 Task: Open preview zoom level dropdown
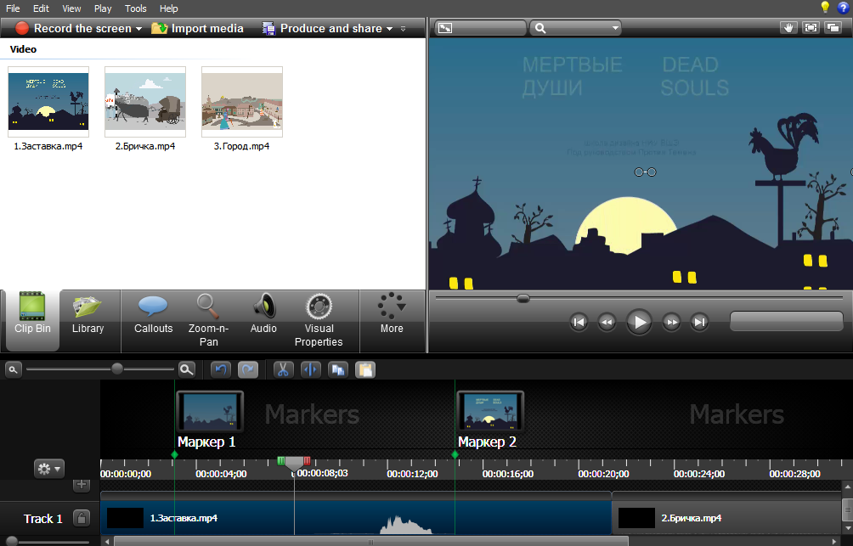point(576,28)
